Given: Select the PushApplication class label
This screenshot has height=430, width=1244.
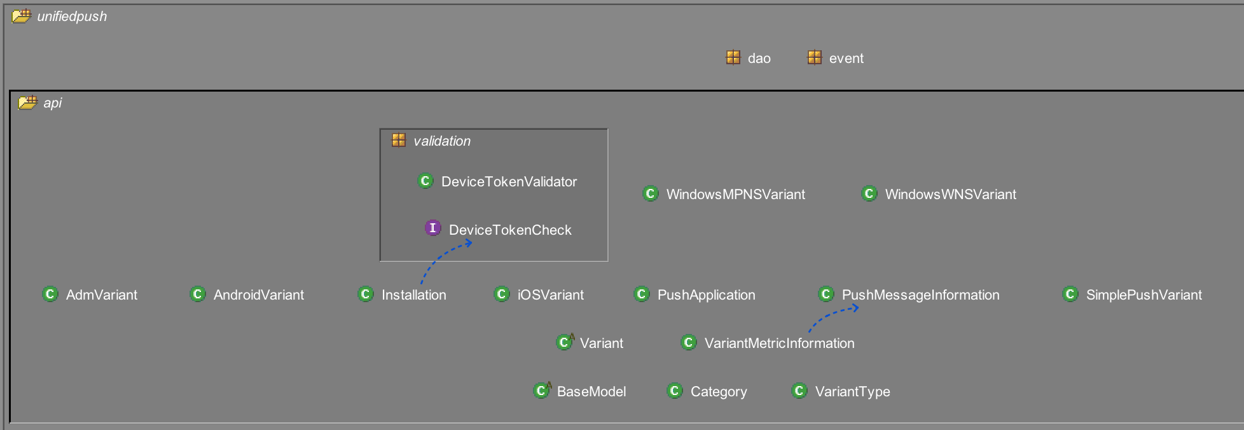Looking at the screenshot, I should [706, 295].
